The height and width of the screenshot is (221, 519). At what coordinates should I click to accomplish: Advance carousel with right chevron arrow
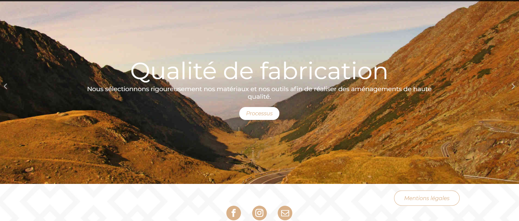pyautogui.click(x=513, y=86)
